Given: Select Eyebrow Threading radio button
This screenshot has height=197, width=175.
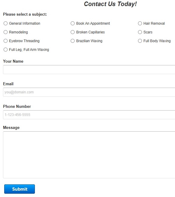Looking at the screenshot, I should pos(5,41).
